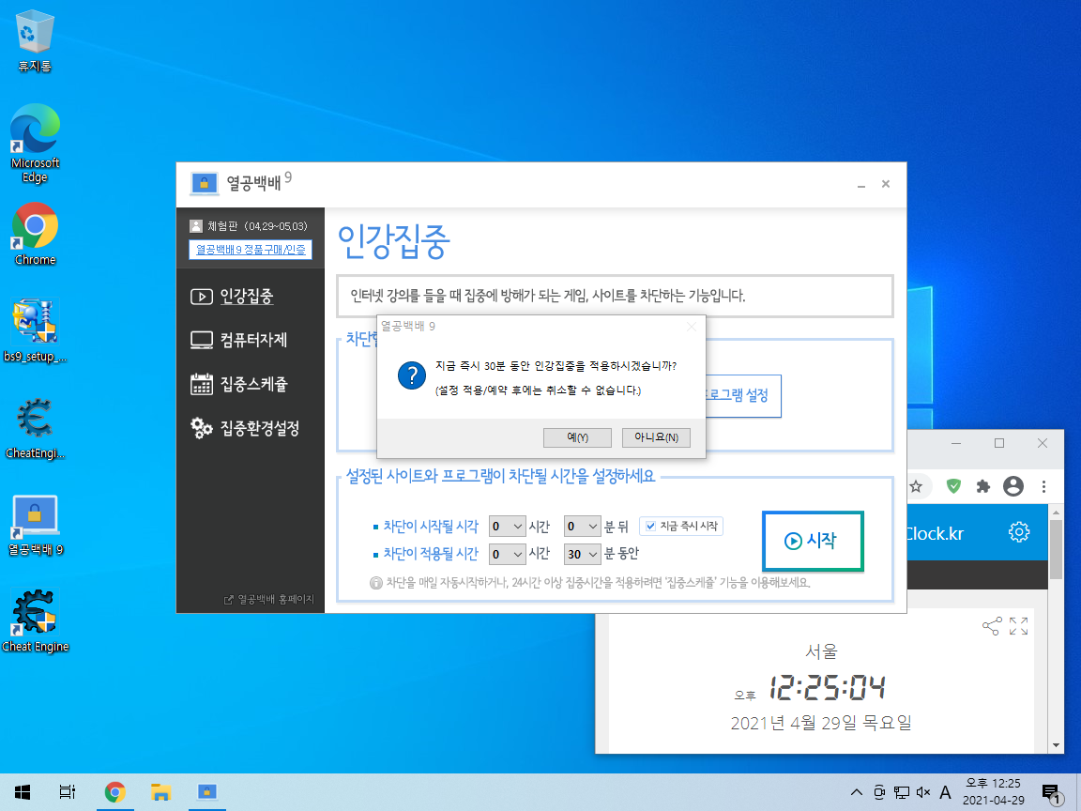Open 열공백배 9 desktop shortcut
The height and width of the screenshot is (811, 1081).
[x=35, y=526]
